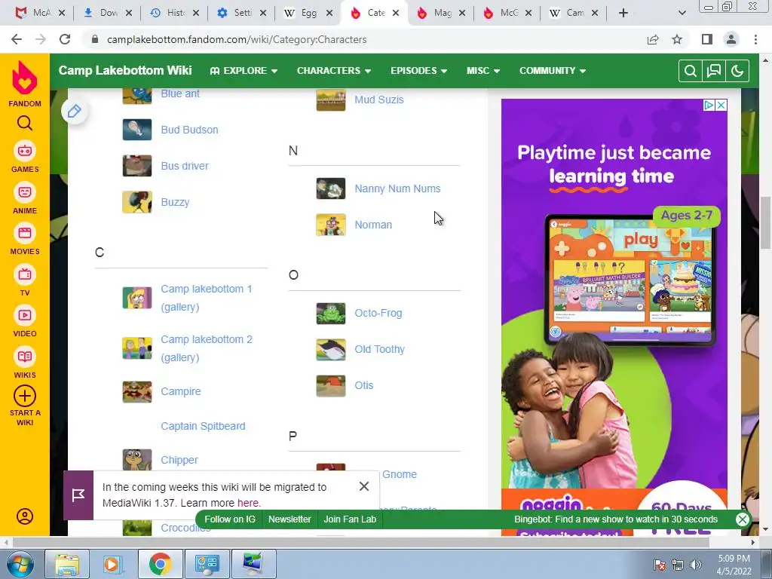Close the ad with its X icon
772x579 pixels.
tap(721, 105)
